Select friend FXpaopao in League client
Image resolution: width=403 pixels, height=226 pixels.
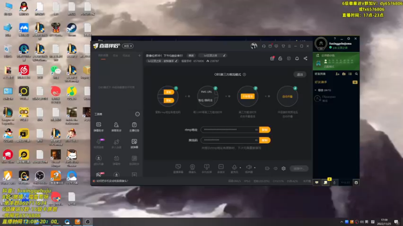point(336,98)
